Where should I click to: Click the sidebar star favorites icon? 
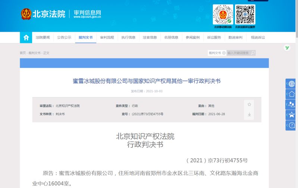point(291,115)
